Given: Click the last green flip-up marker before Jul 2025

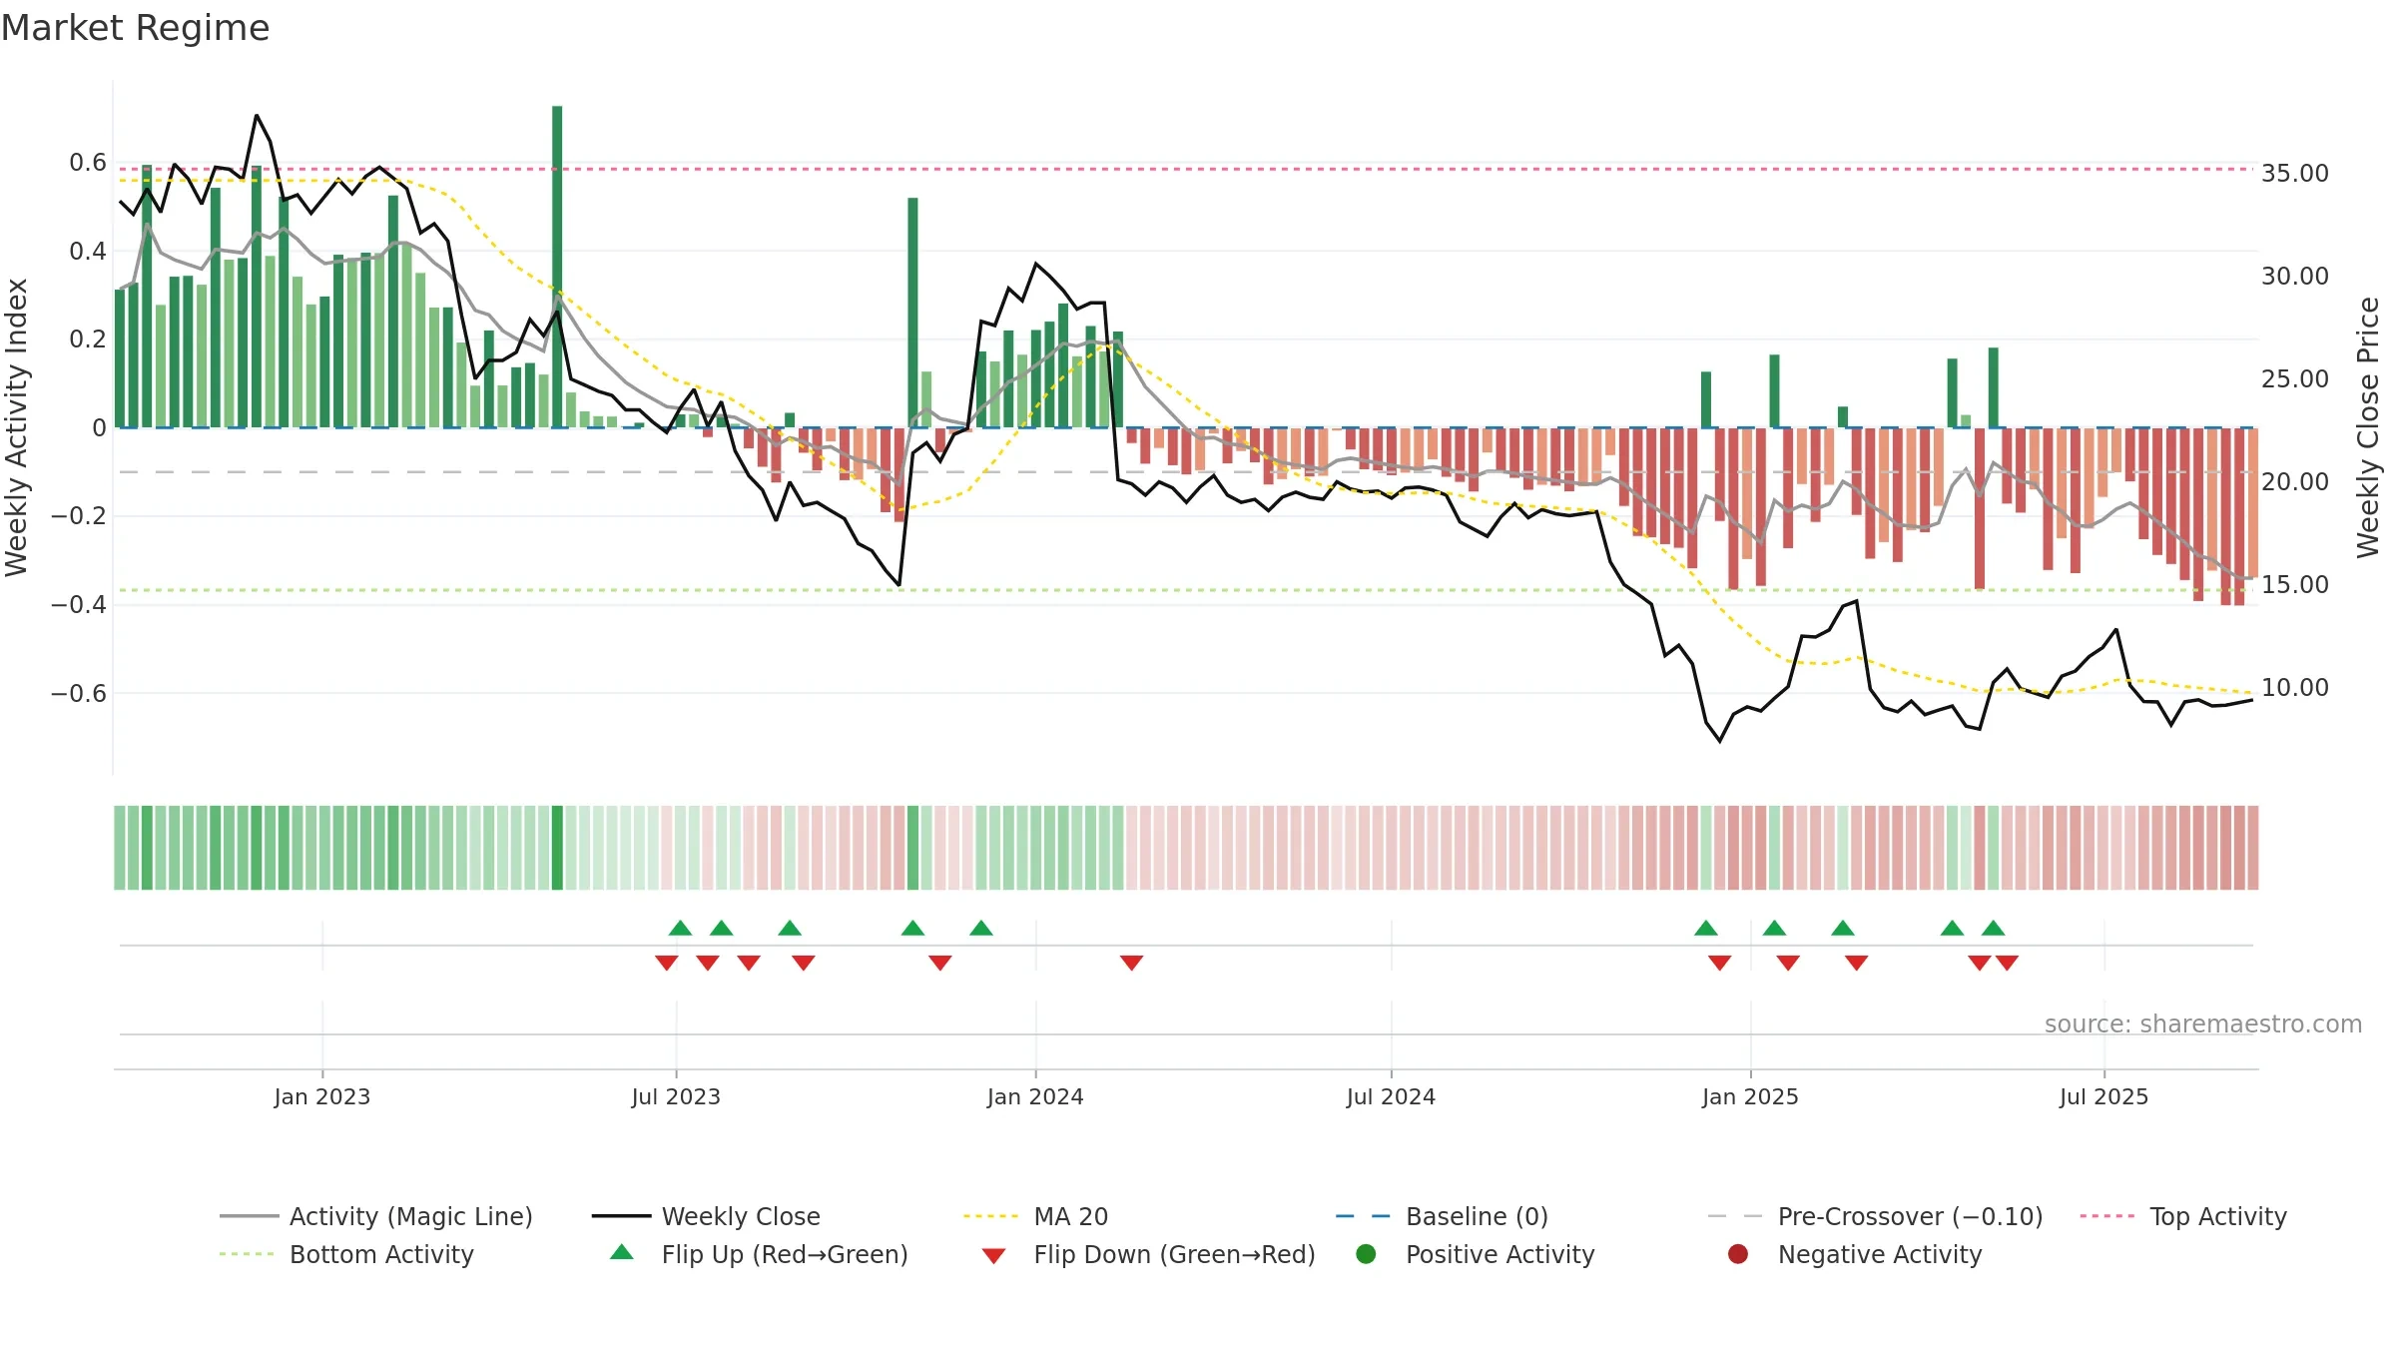Looking at the screenshot, I should [1994, 928].
